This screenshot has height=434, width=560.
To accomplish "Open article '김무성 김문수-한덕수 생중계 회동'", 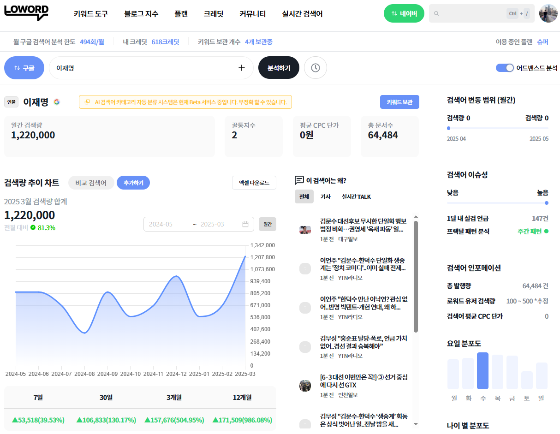I will click(x=363, y=420).
